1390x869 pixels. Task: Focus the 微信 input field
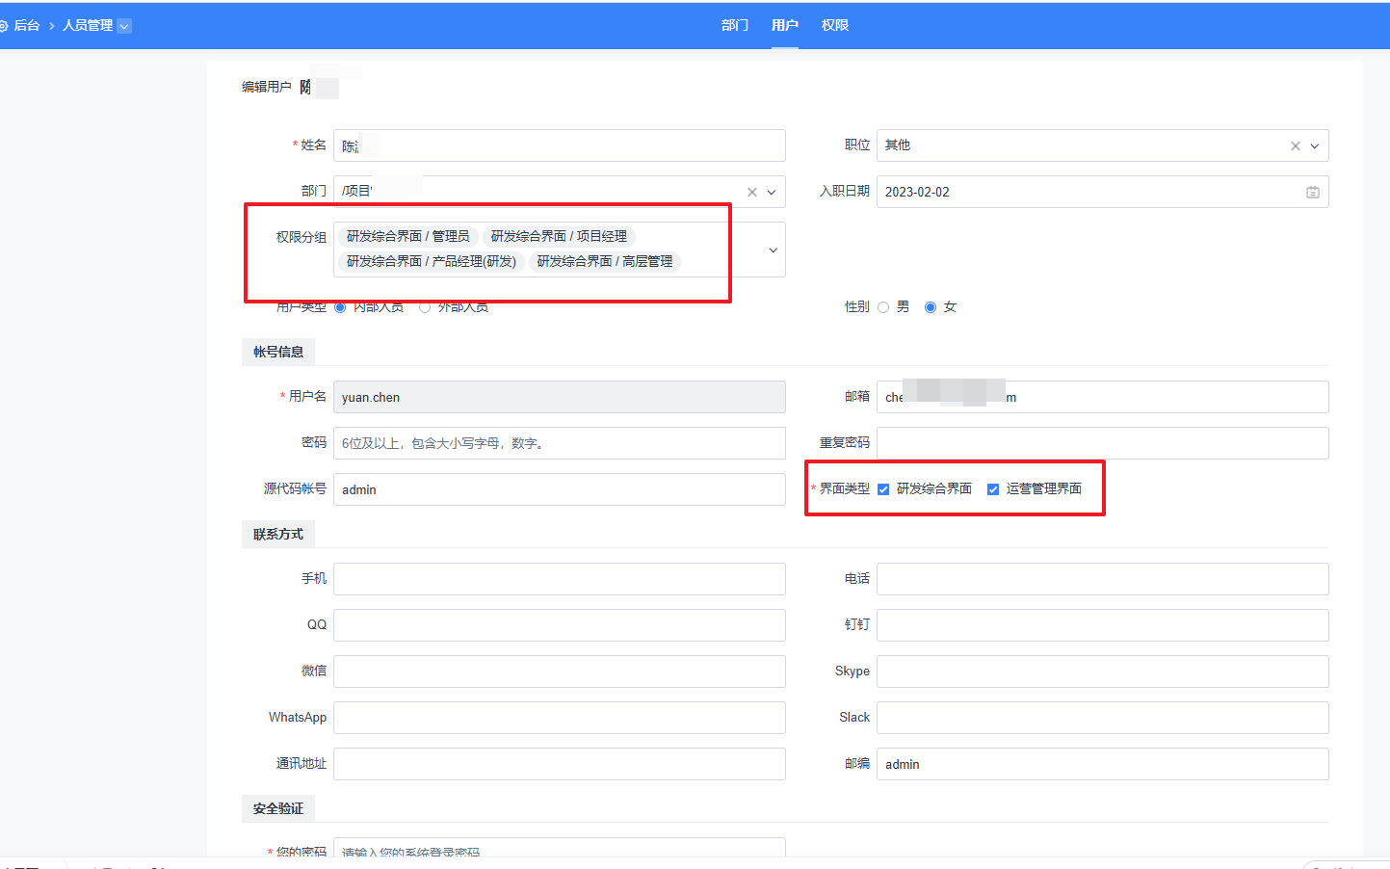(x=560, y=671)
